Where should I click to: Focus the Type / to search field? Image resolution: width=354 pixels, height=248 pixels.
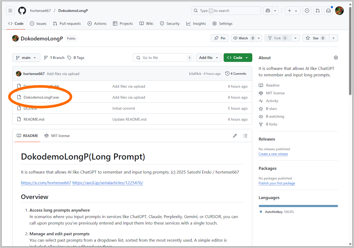point(226,11)
